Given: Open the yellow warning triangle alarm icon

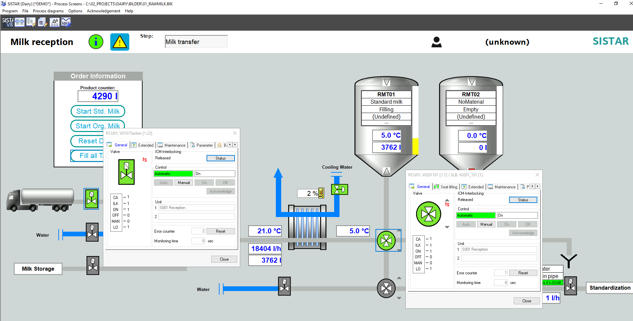Looking at the screenshot, I should click(x=120, y=42).
